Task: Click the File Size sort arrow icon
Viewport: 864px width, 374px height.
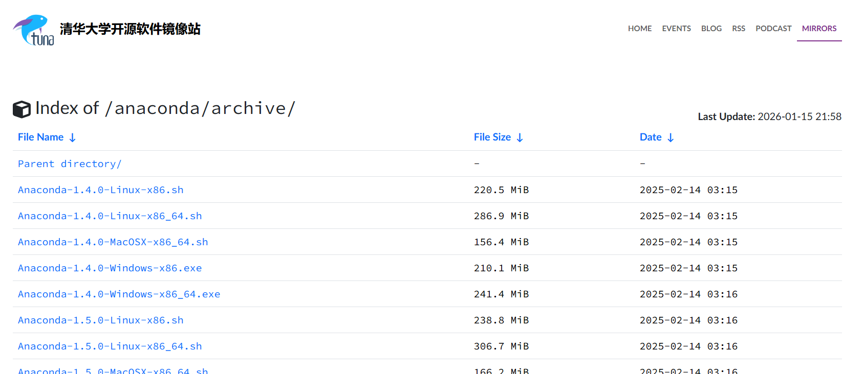Action: (520, 137)
